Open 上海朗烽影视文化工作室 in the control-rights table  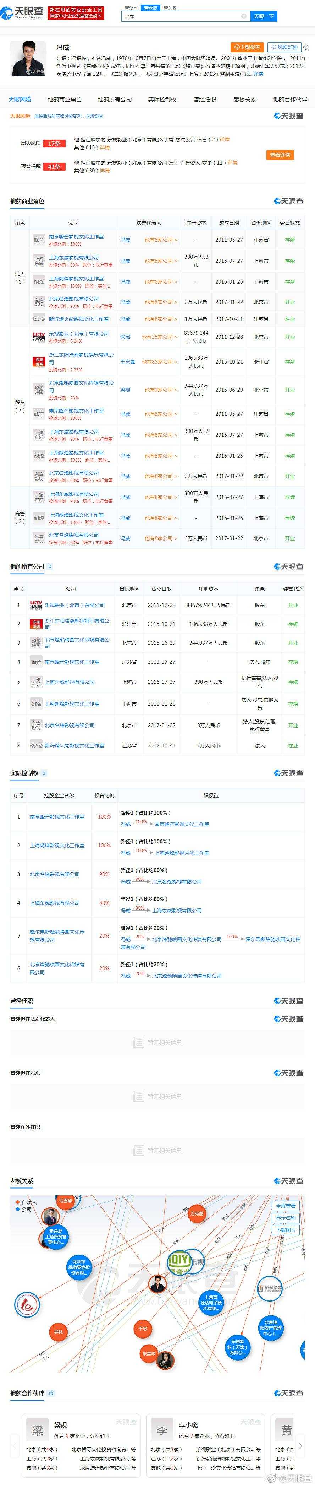[57, 846]
